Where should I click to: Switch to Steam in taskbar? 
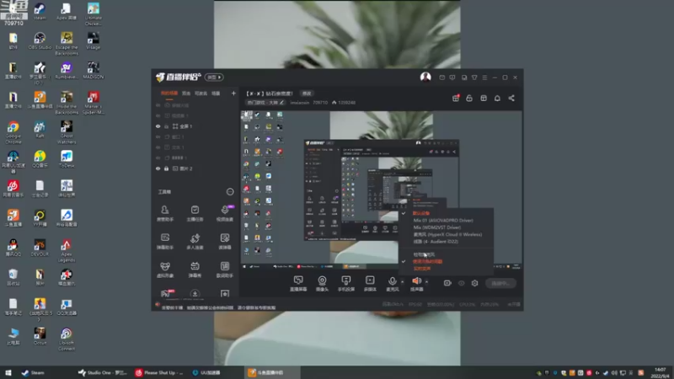pos(33,372)
